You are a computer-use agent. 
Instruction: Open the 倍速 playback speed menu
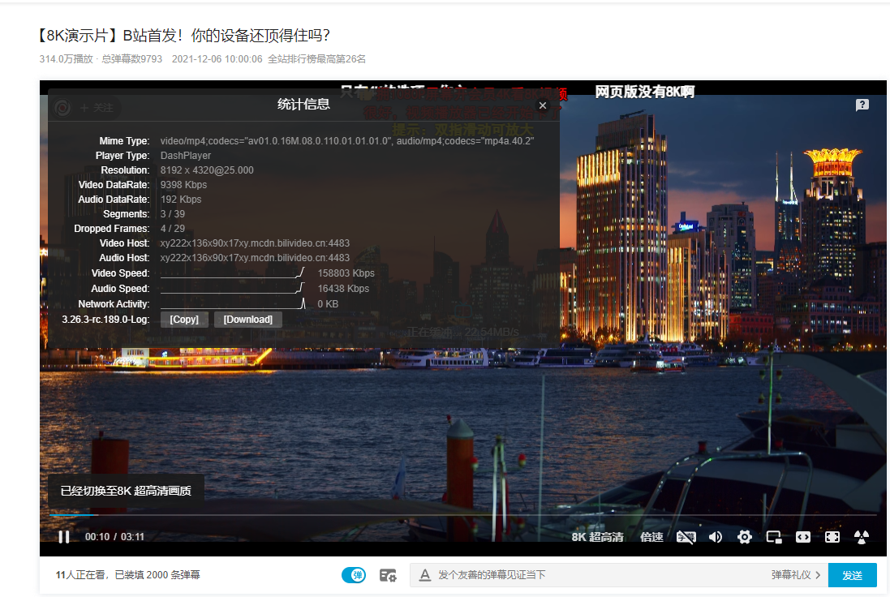click(651, 537)
